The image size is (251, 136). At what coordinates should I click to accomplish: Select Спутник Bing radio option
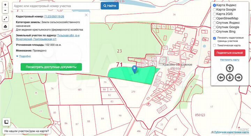[x=214, y=31]
